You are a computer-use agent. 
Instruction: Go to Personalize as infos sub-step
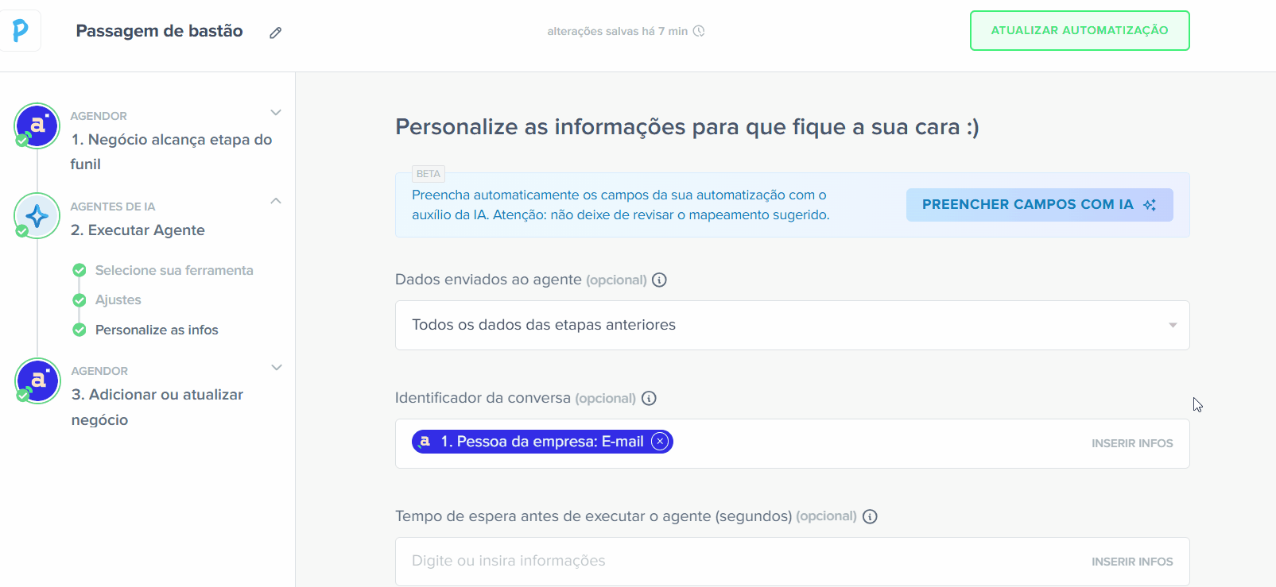[x=157, y=330]
